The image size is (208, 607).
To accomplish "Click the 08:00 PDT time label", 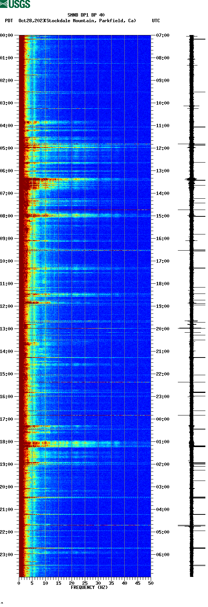I will coord(6,216).
